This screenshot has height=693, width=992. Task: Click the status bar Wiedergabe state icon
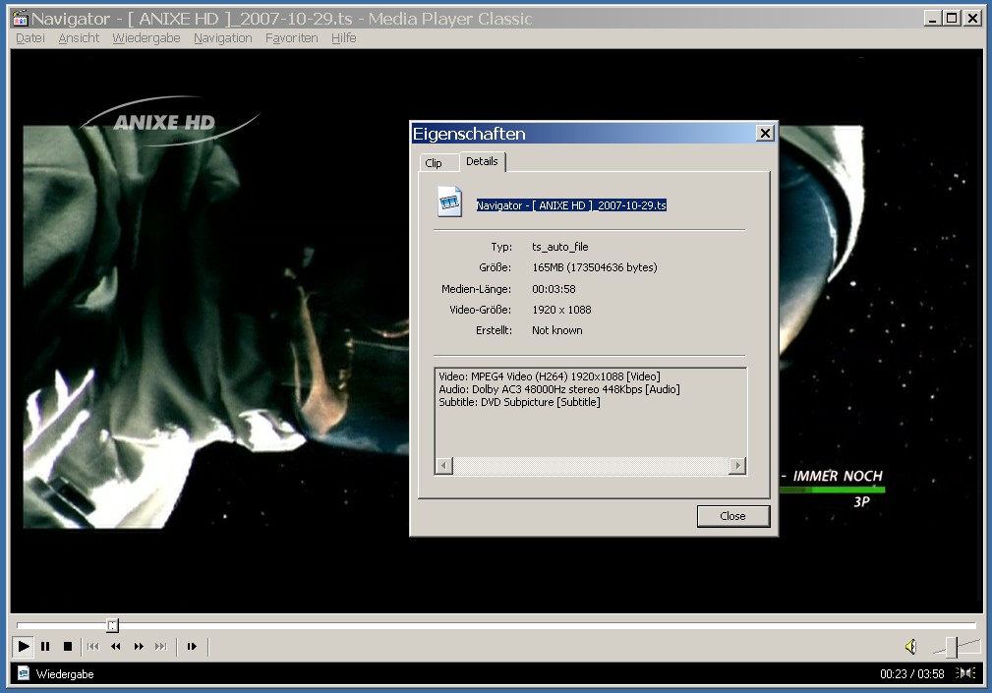(24, 673)
